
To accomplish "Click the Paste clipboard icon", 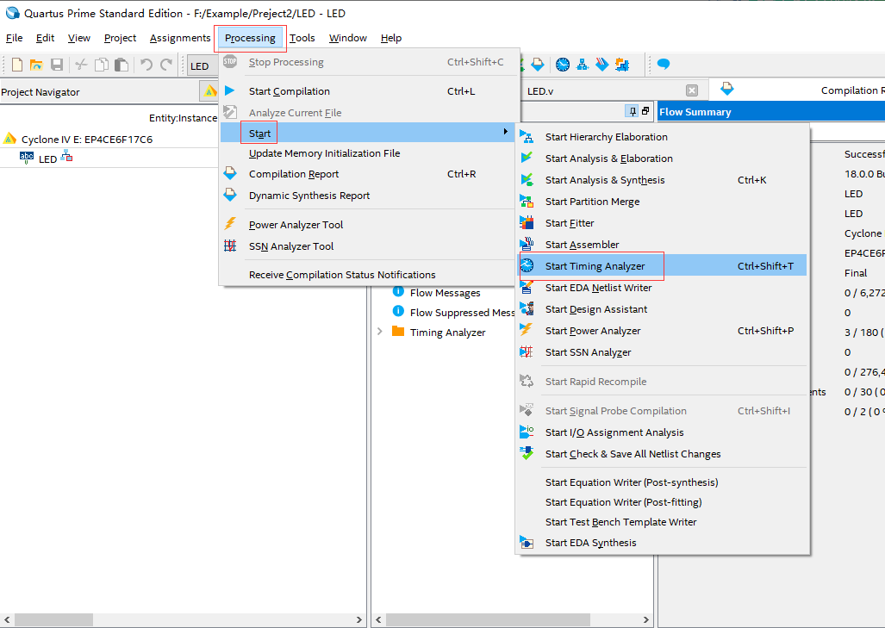I will pos(122,65).
